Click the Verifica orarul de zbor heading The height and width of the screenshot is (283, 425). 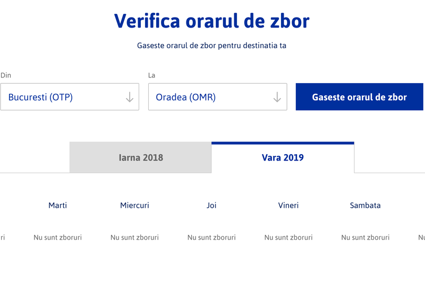click(211, 21)
